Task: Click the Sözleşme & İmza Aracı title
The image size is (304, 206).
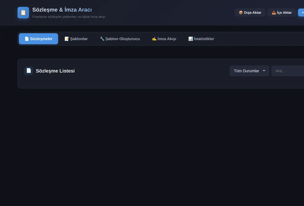Action: [62, 10]
